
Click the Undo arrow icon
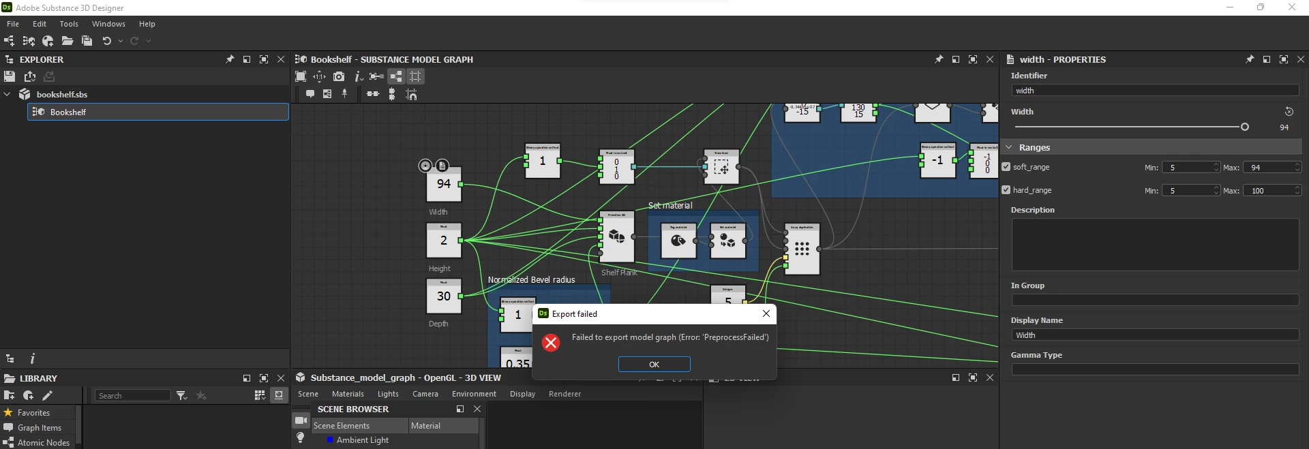coord(106,41)
